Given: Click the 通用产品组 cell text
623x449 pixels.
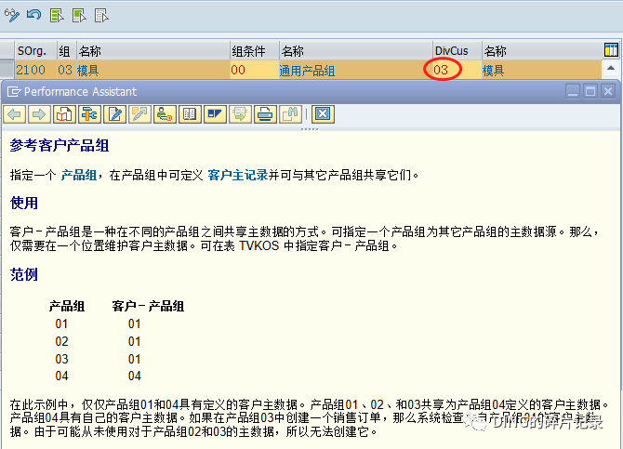Looking at the screenshot, I should click(x=307, y=71).
